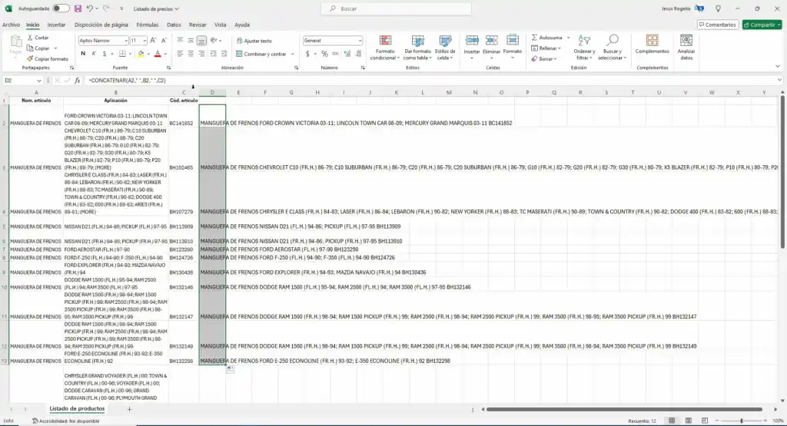The image size is (787, 426).
Task: Click the red font color swatch
Action: coord(158,54)
